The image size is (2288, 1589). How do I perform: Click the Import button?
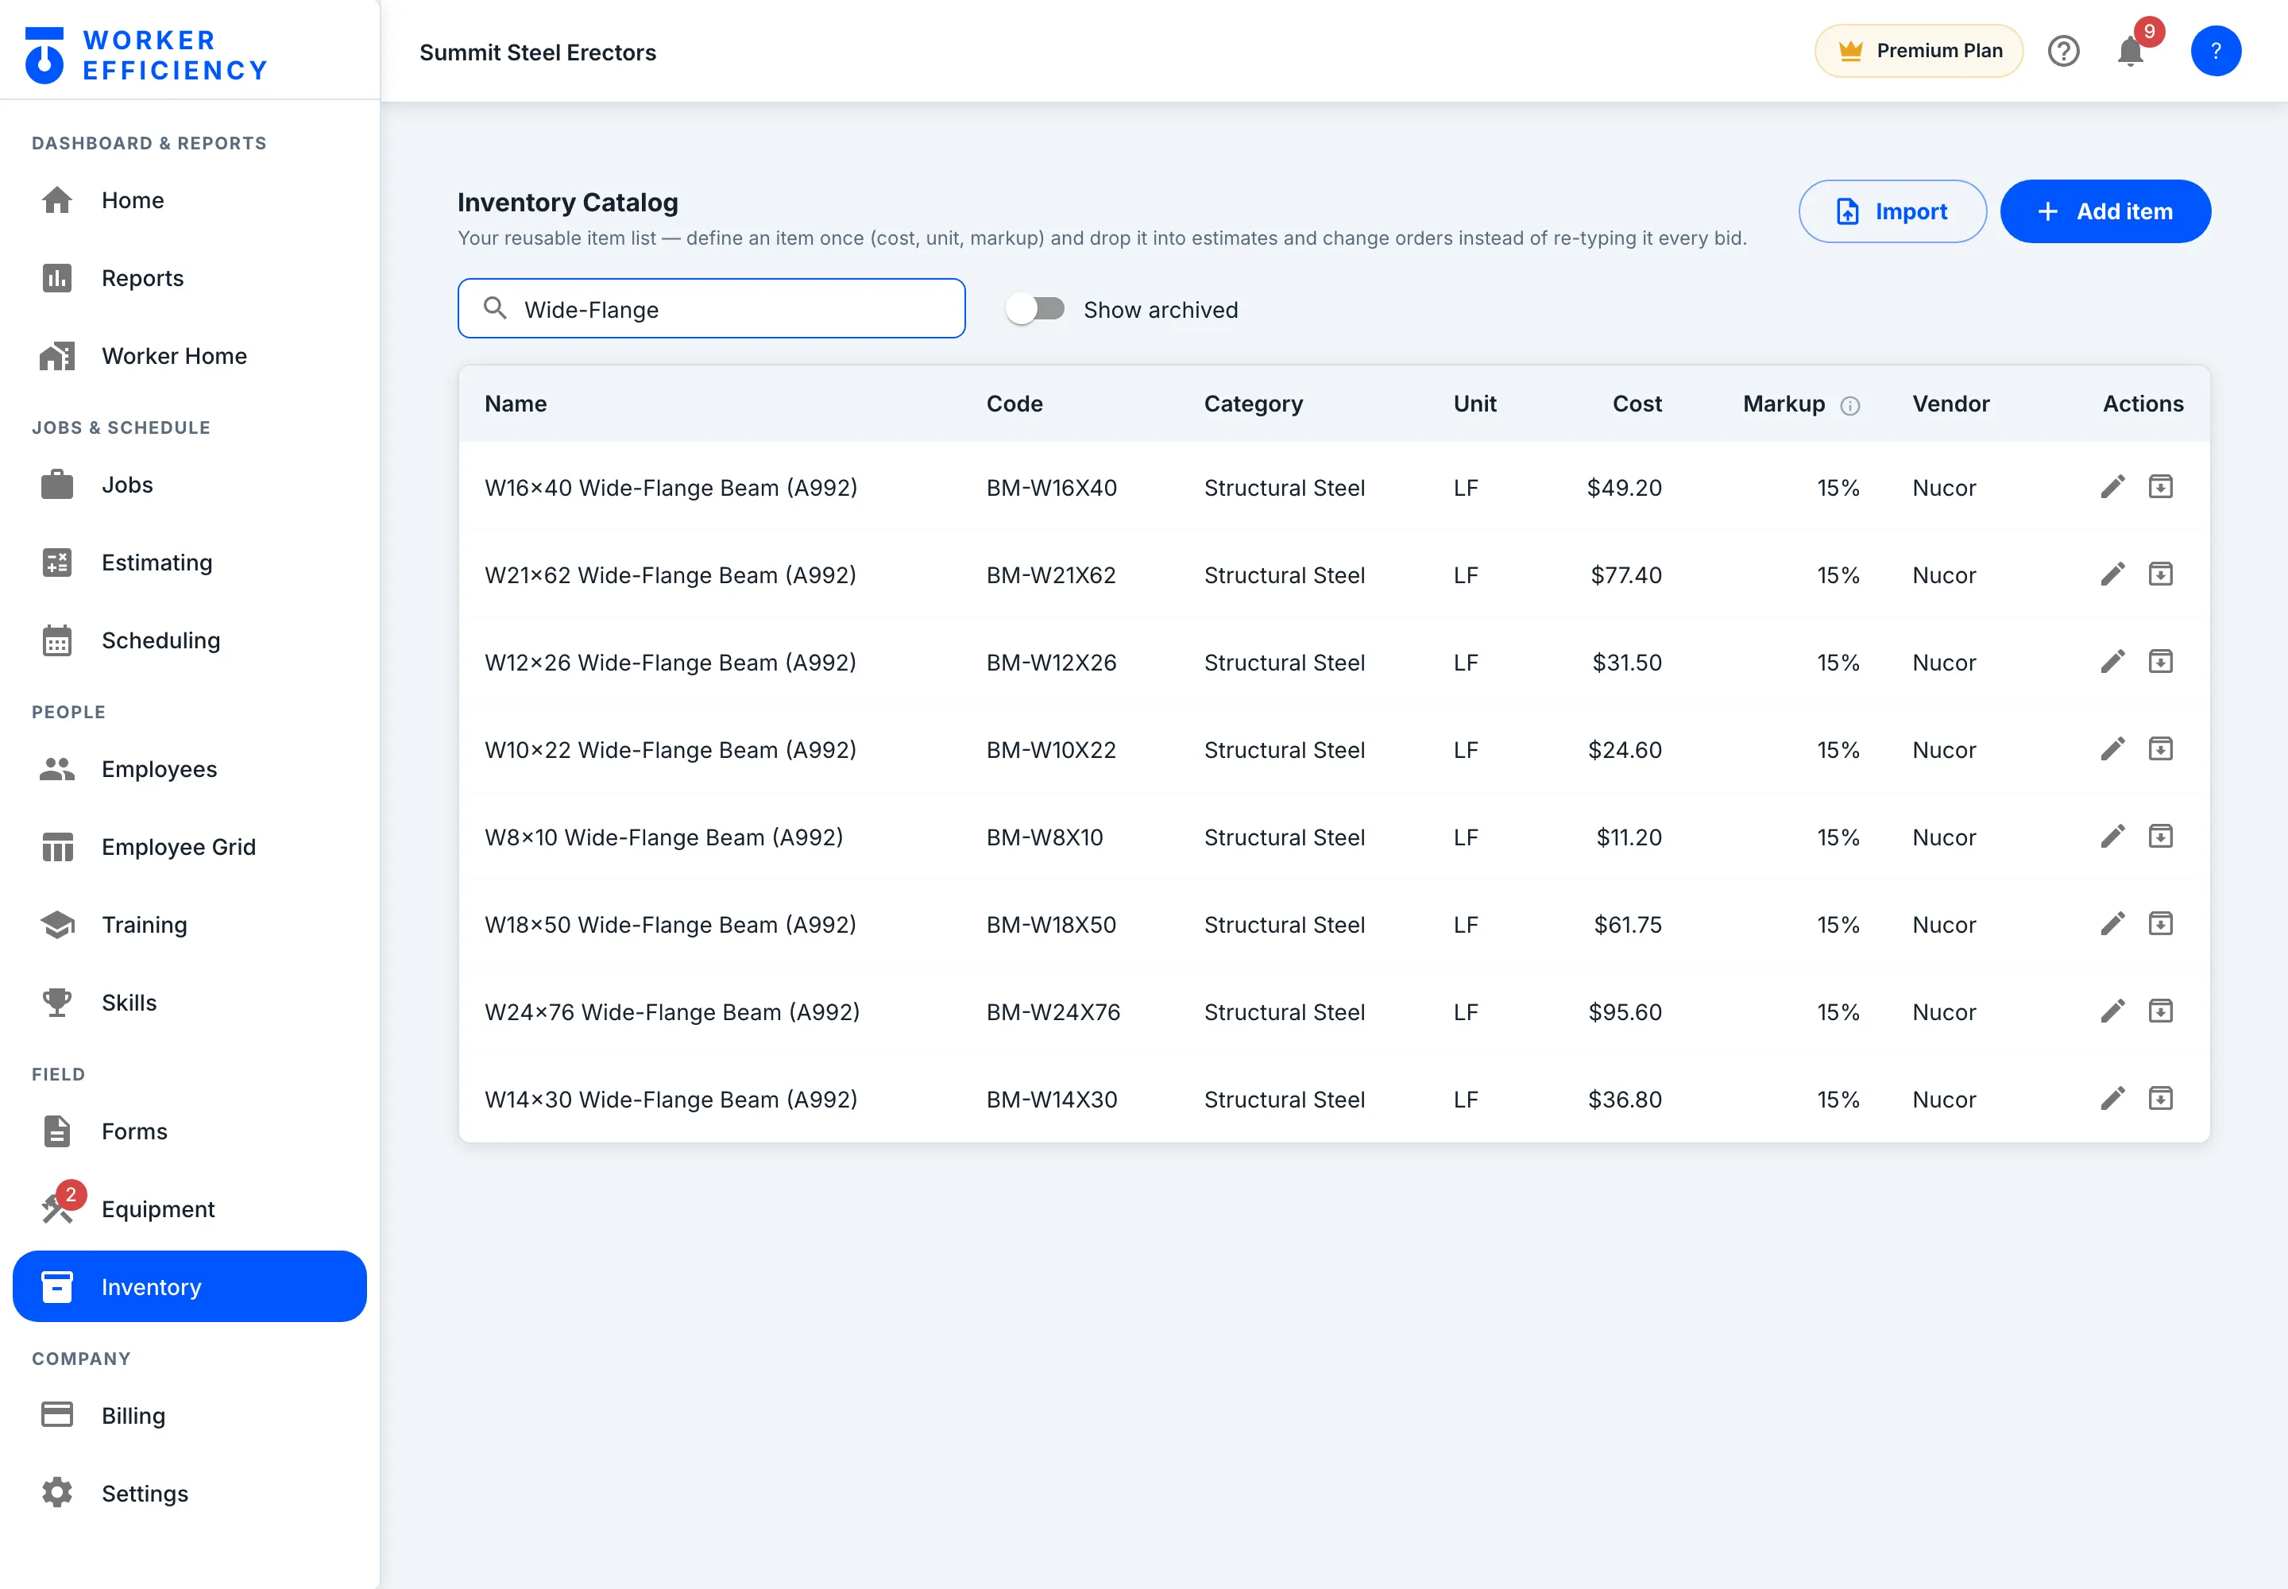(x=1892, y=211)
